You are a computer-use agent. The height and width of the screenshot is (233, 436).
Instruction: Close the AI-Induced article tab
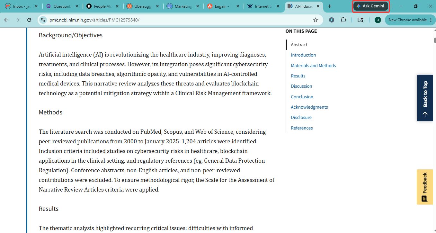(318, 6)
